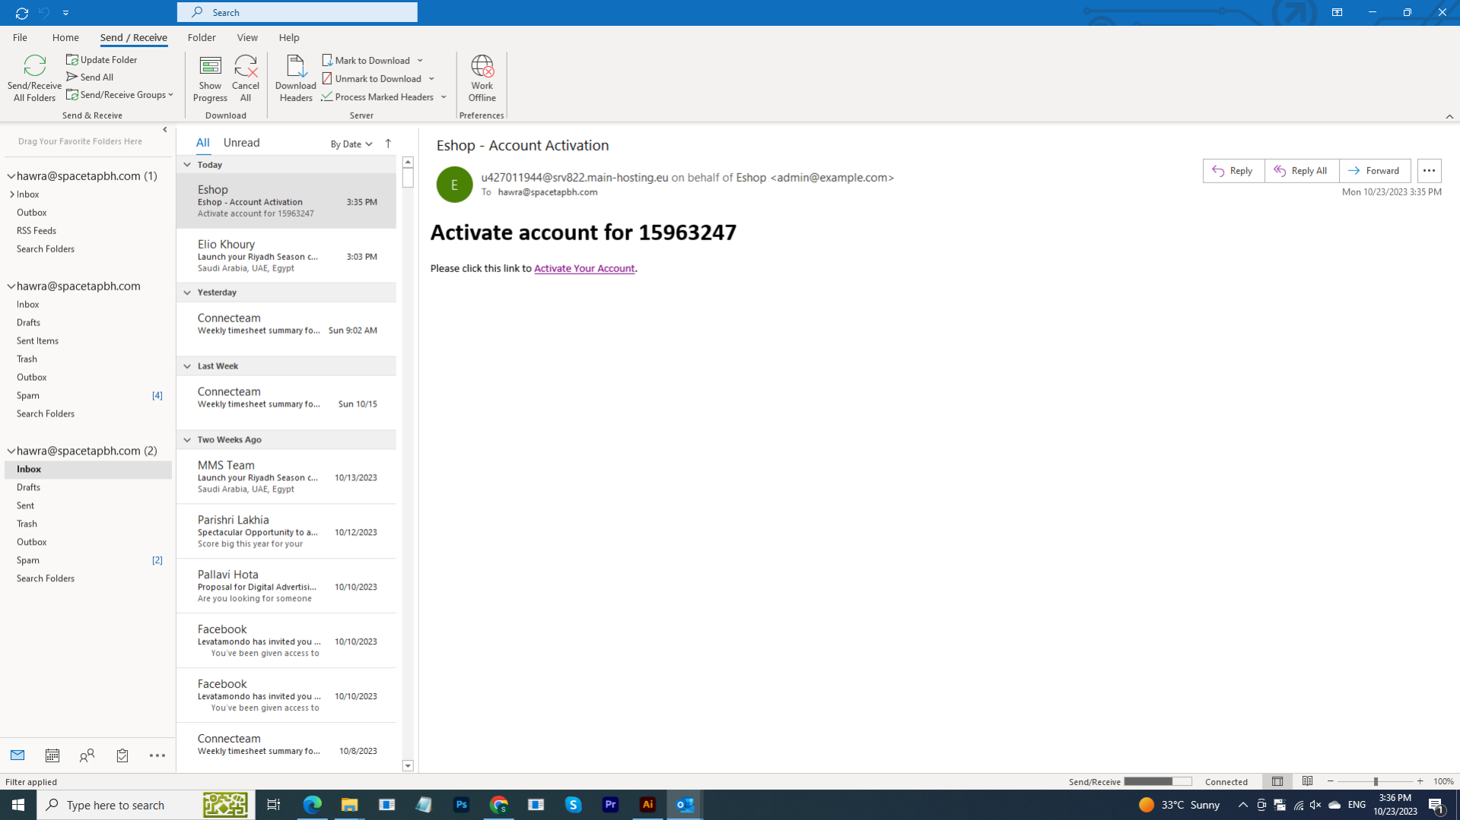This screenshot has height=820, width=1460.
Task: Open the People contacts icon
Action: [87, 755]
